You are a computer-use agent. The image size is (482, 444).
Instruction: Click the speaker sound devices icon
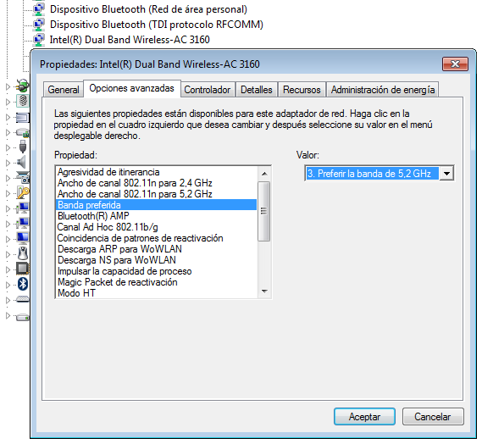(22, 162)
